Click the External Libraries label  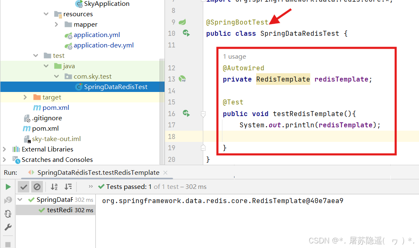(x=47, y=149)
